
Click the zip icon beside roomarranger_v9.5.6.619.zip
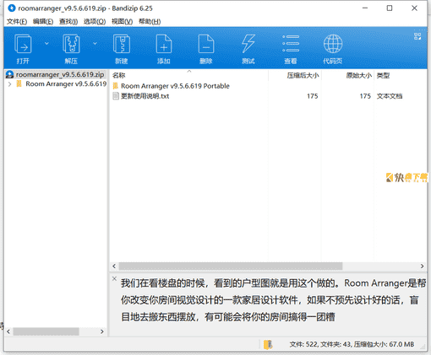coord(10,74)
